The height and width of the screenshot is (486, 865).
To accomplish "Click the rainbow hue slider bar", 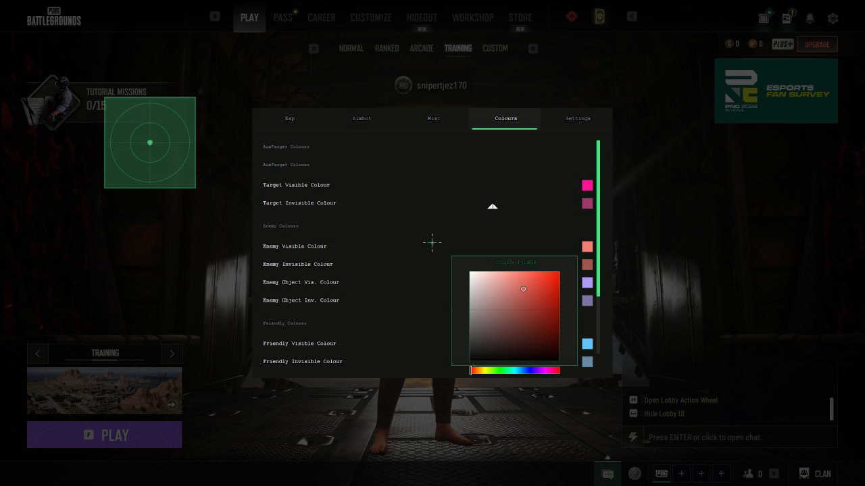I will 515,370.
